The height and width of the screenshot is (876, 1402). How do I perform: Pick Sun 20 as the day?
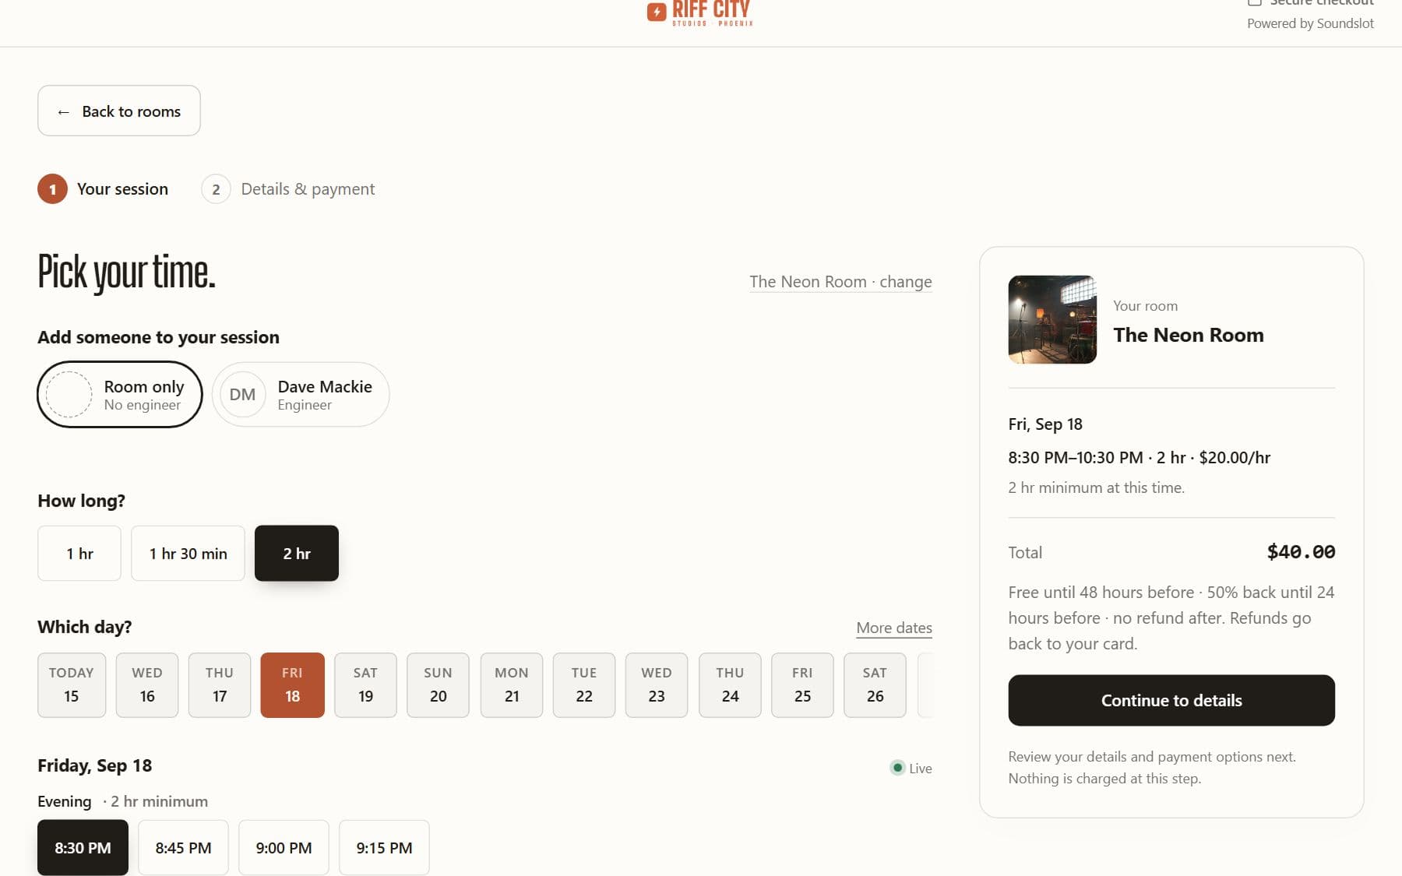click(438, 684)
